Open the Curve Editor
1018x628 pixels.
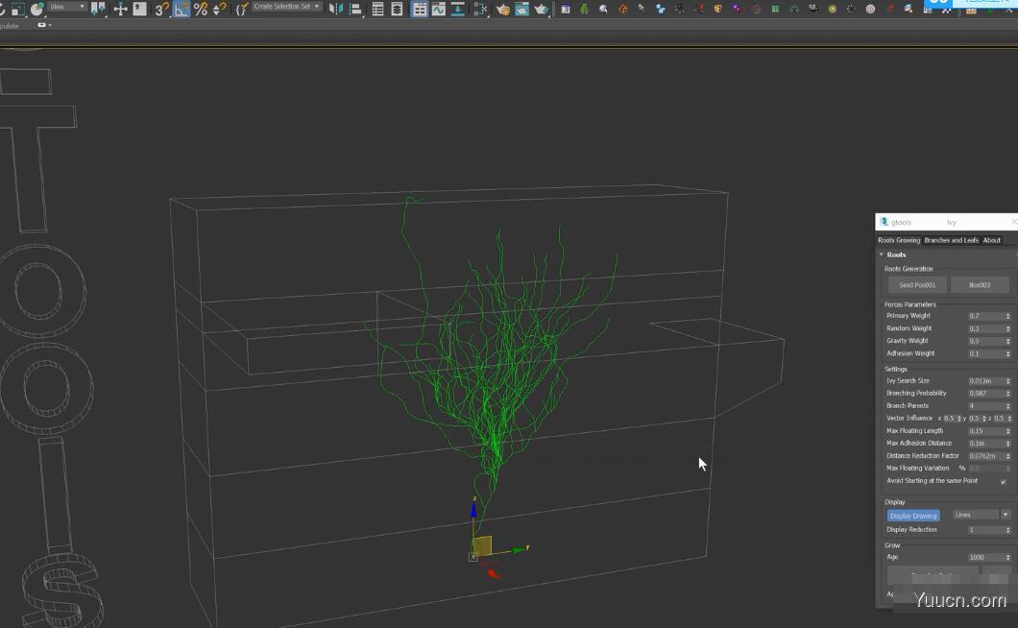coord(439,9)
